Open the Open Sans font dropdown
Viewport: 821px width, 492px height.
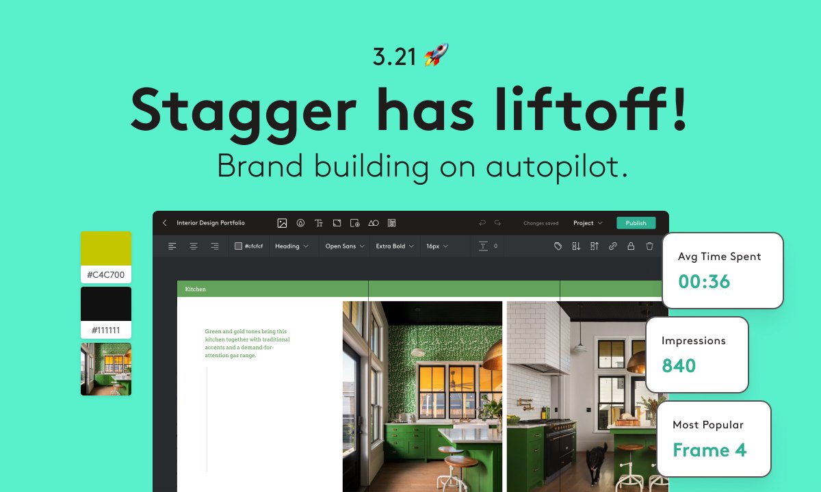tap(345, 246)
